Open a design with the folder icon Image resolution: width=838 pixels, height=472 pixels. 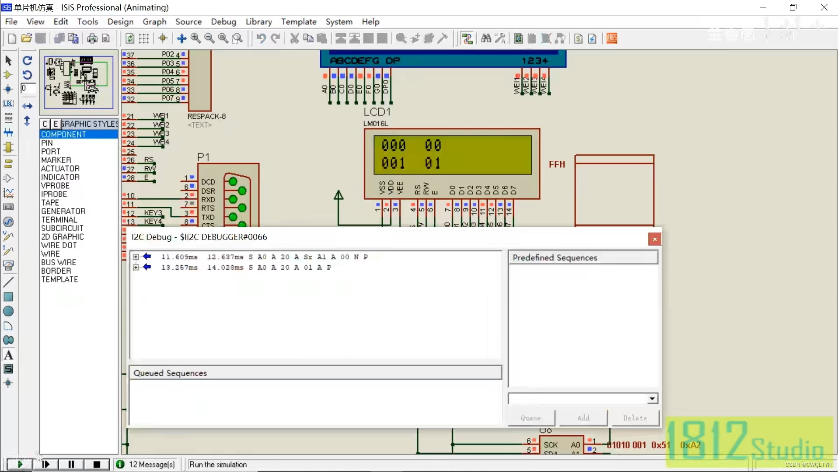26,38
